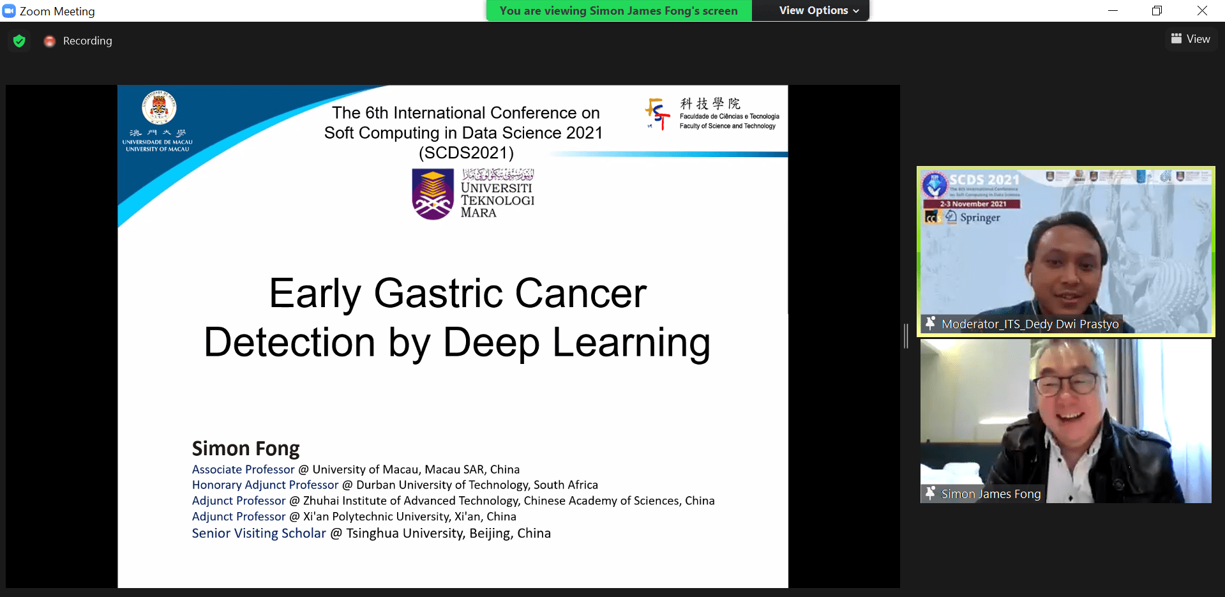Click the divider handle beside the video panel
Viewport: 1225px width, 597px height.
point(906,336)
